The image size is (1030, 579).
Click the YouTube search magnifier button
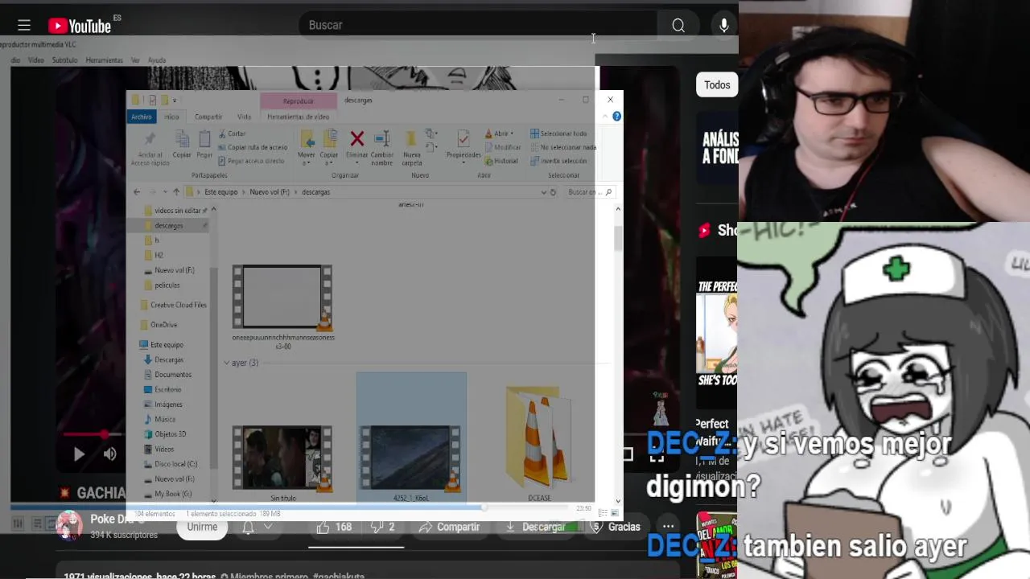[x=678, y=26]
